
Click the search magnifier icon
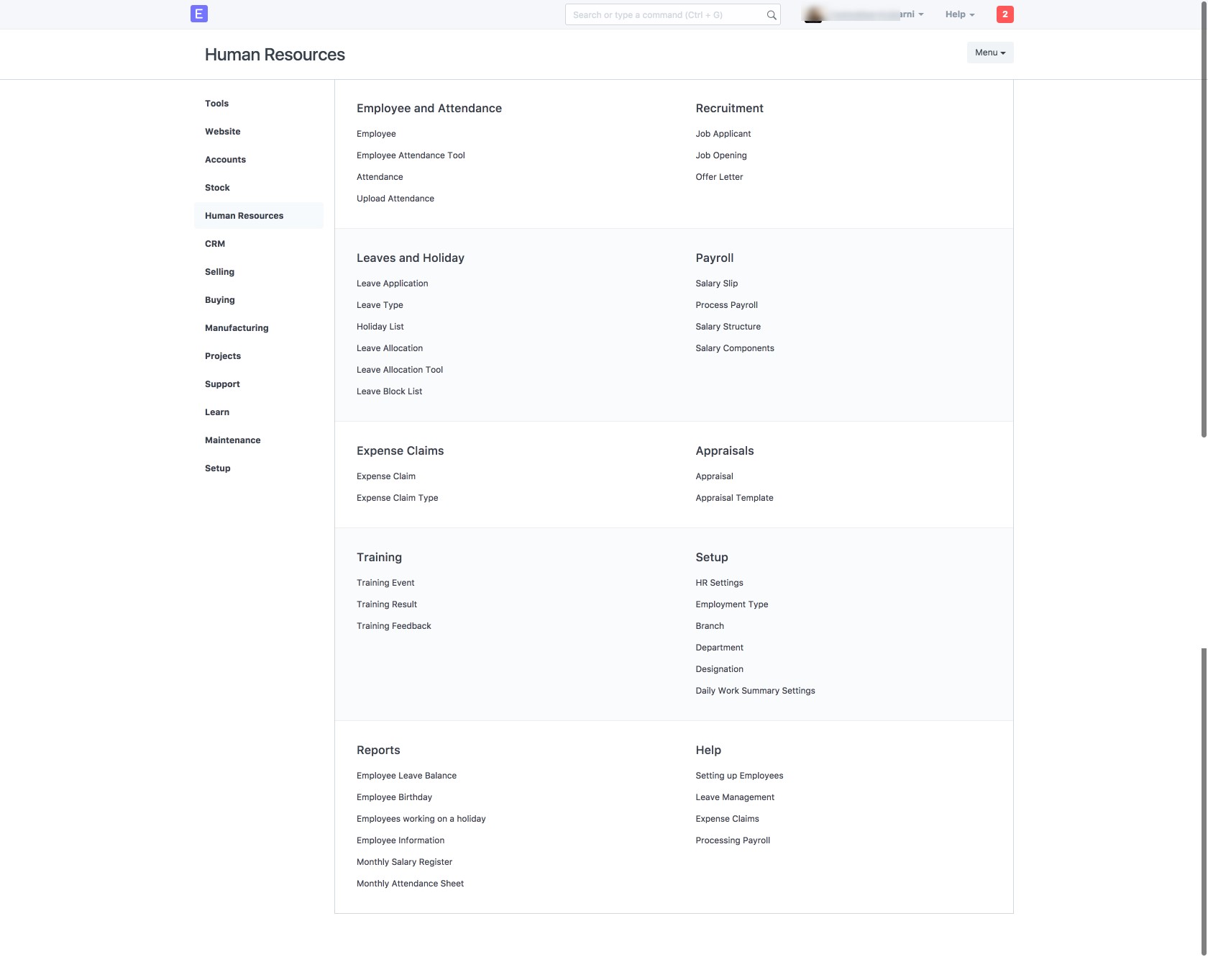coord(771,15)
